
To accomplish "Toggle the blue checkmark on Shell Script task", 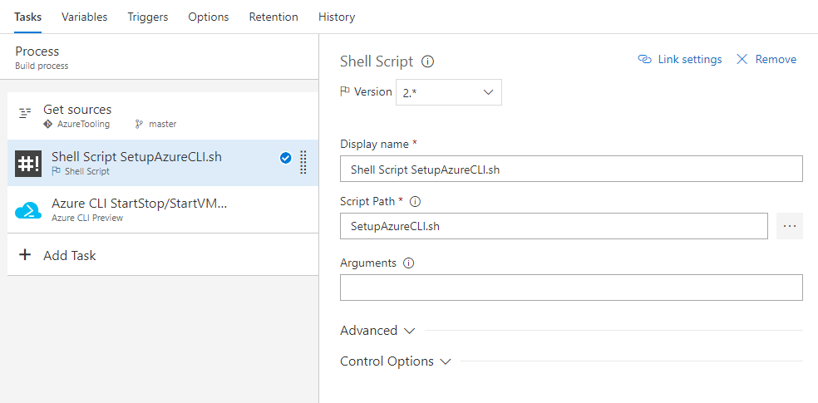I will 285,158.
